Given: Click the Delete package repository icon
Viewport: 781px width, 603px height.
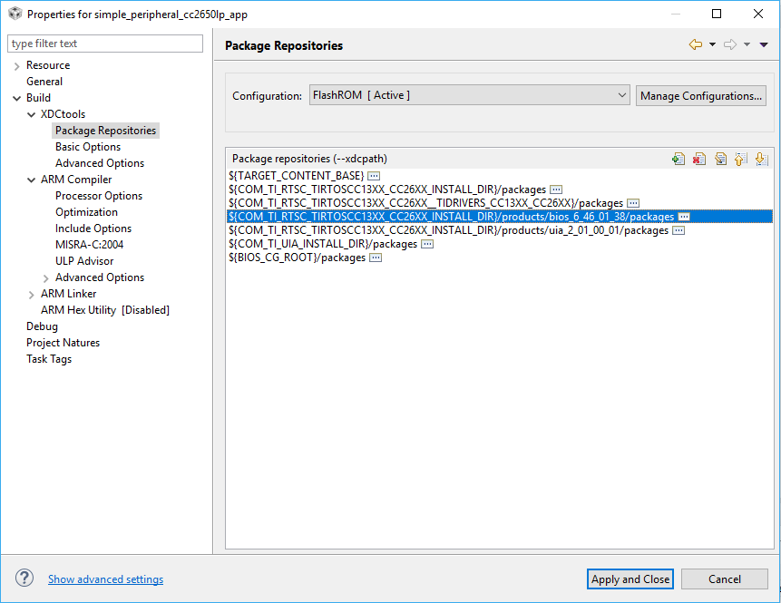Looking at the screenshot, I should 698,159.
